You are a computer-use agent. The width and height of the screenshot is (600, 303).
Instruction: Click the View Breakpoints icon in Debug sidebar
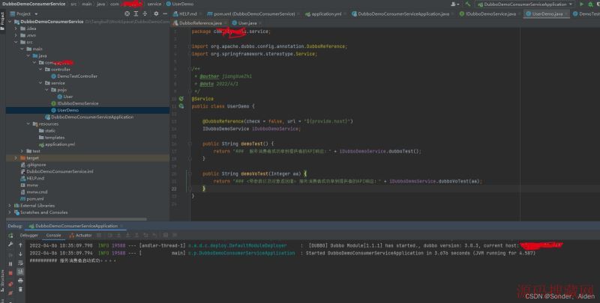tap(10, 284)
